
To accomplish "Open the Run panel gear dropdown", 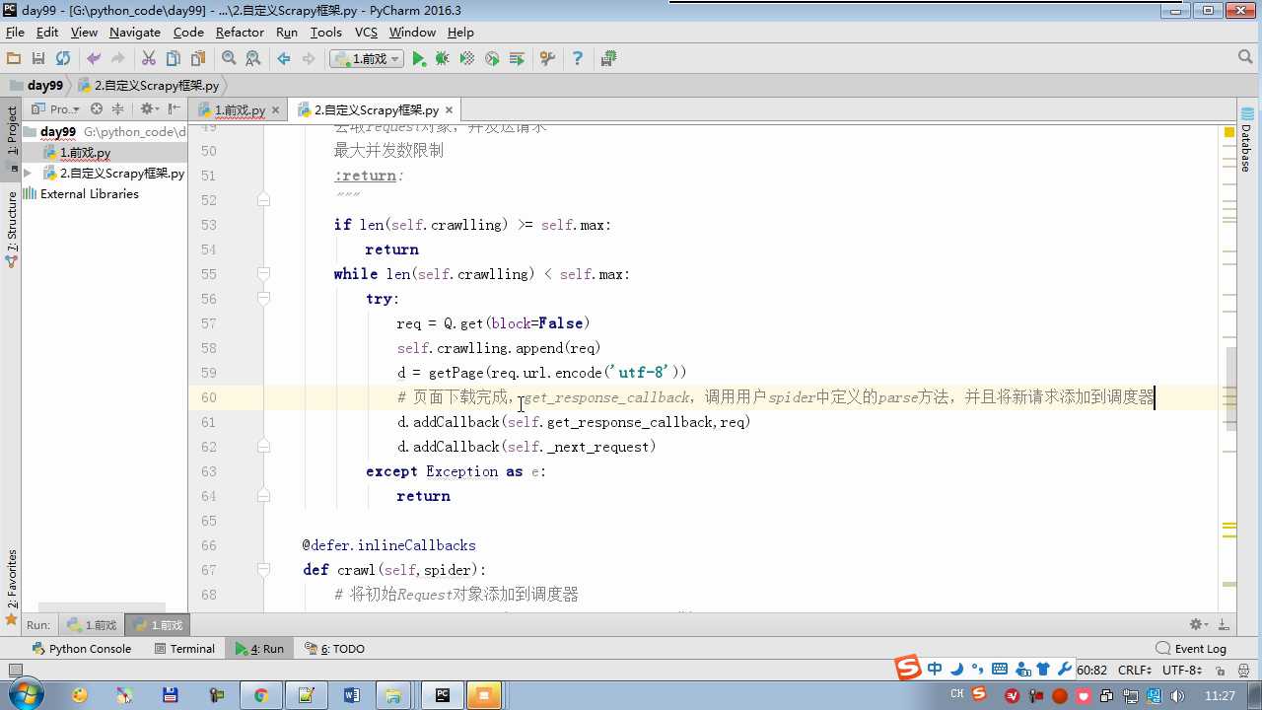I will coord(1199,624).
